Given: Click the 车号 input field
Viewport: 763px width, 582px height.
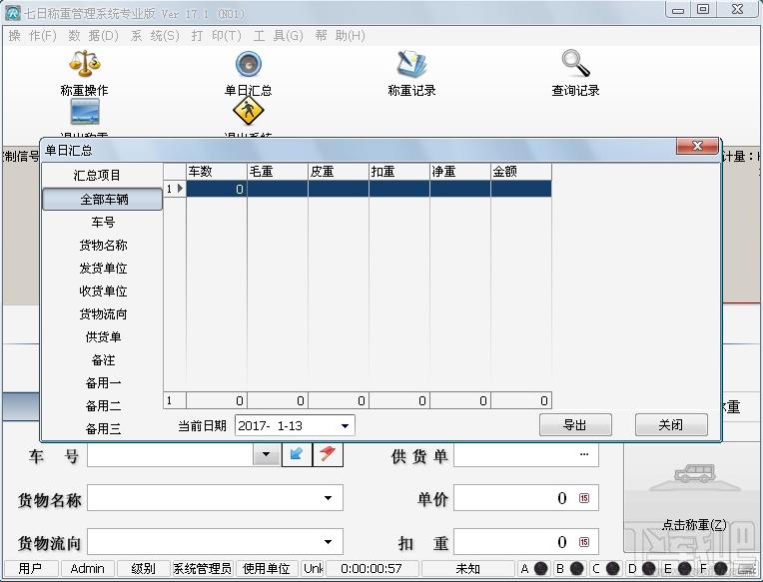Looking at the screenshot, I should [171, 455].
